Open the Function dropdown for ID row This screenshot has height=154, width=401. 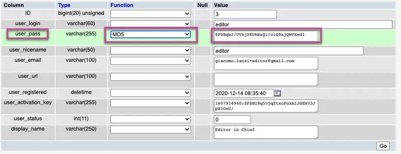pos(150,14)
